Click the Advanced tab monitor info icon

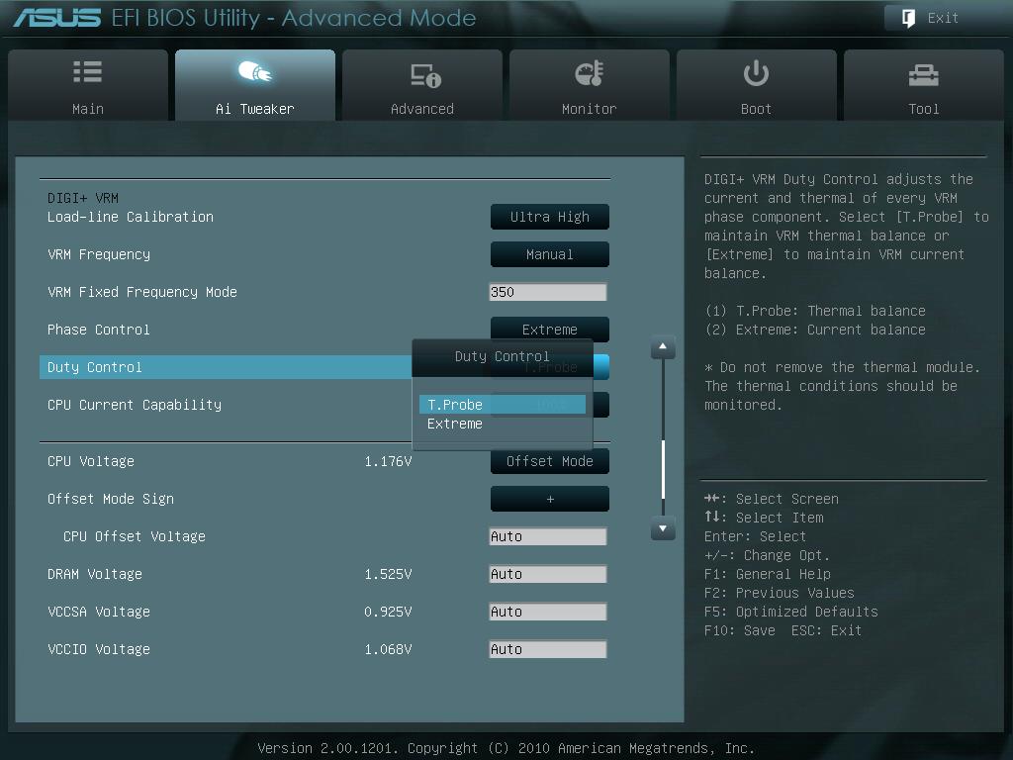click(x=425, y=75)
